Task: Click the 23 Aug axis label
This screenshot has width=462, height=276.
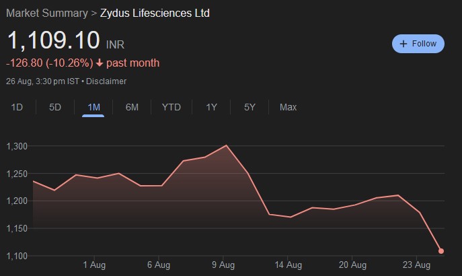Action: pos(416,265)
